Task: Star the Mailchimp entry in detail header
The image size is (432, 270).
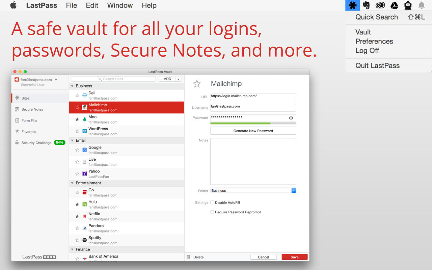Action: click(x=197, y=84)
